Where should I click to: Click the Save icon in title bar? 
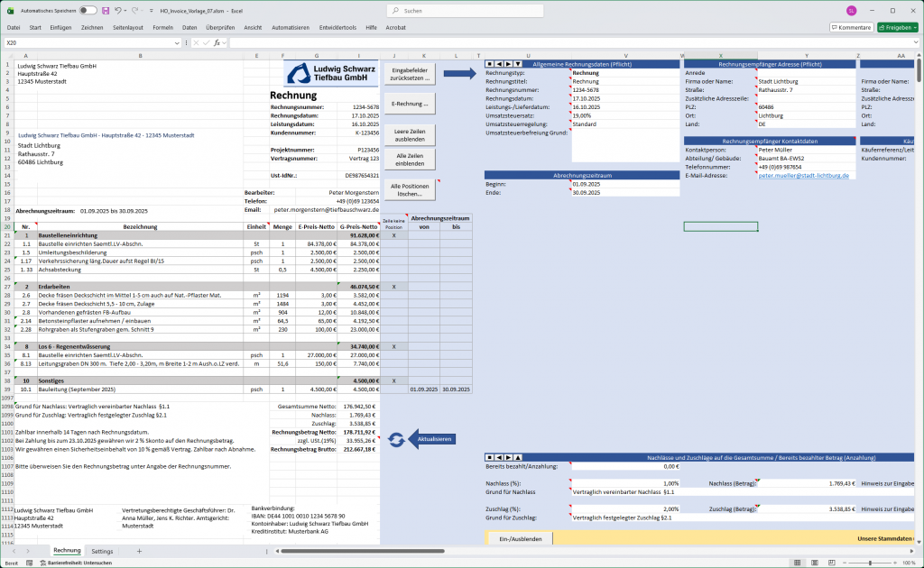point(106,11)
